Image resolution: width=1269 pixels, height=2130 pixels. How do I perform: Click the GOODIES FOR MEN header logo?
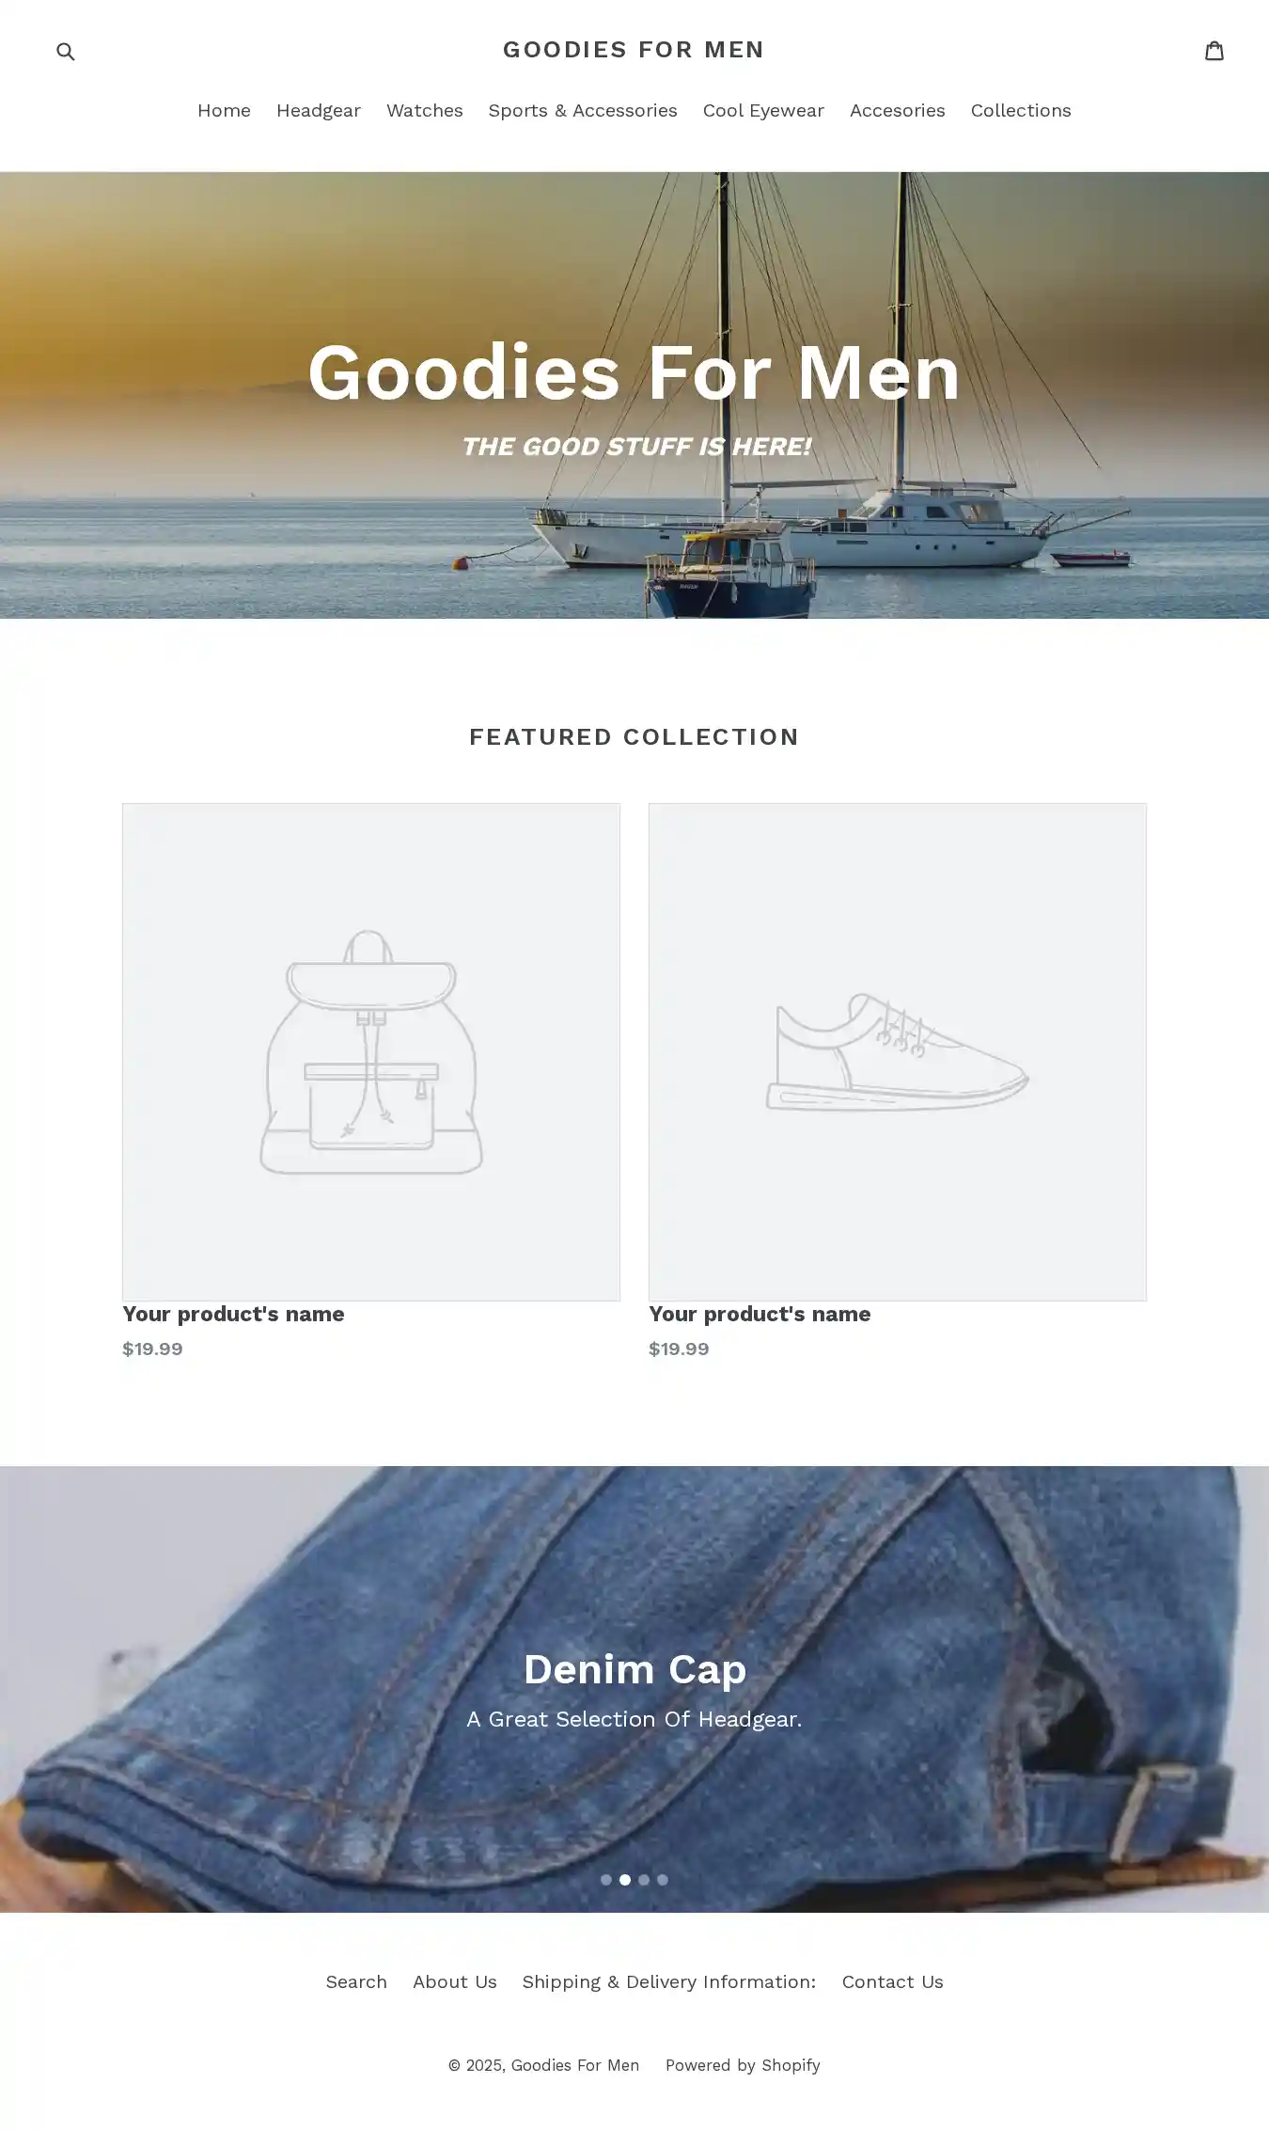pos(634,49)
